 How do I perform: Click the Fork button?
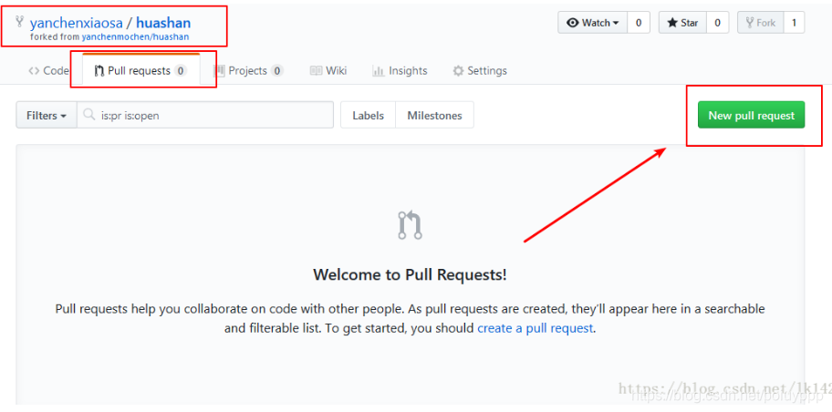pyautogui.click(x=760, y=23)
